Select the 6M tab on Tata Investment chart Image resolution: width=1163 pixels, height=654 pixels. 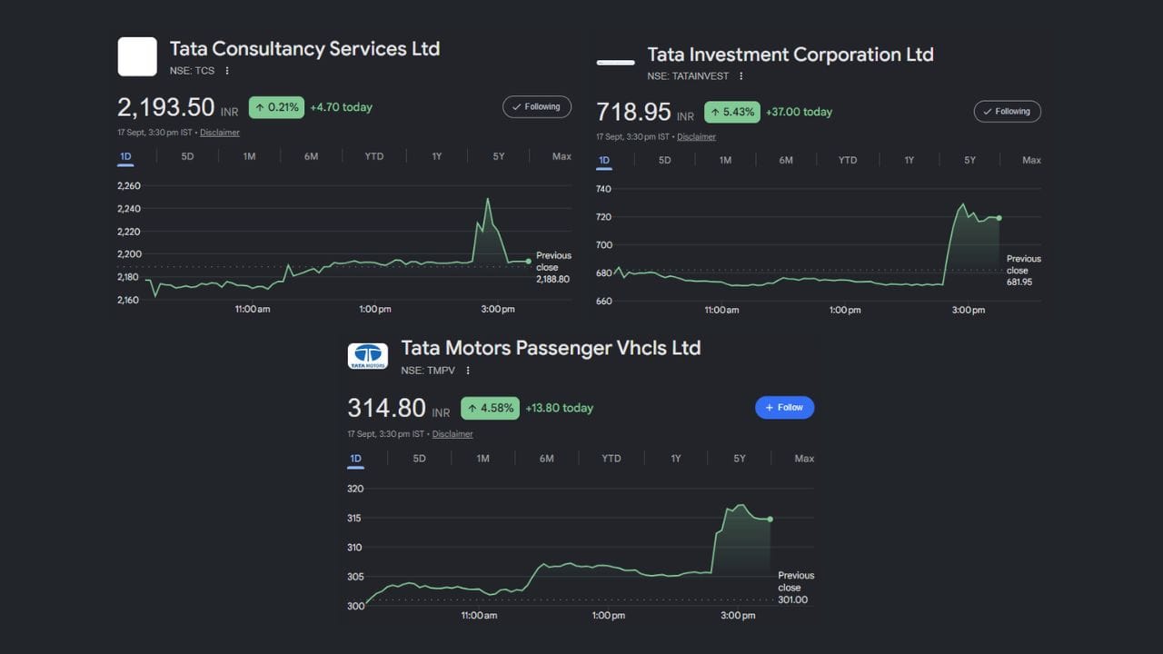click(786, 160)
